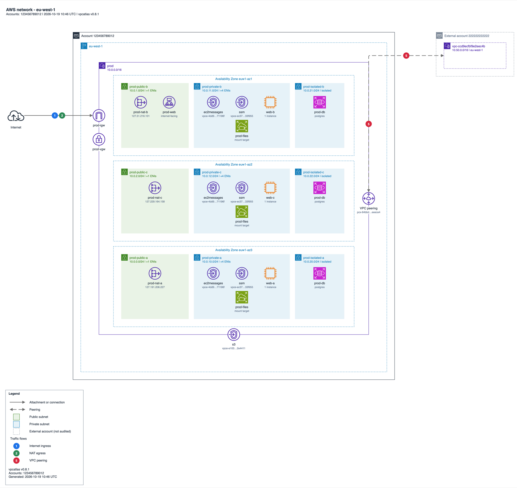The width and height of the screenshot is (517, 488).
Task: Click the prod-nat-c NAT gateway icon
Action: (x=155, y=188)
